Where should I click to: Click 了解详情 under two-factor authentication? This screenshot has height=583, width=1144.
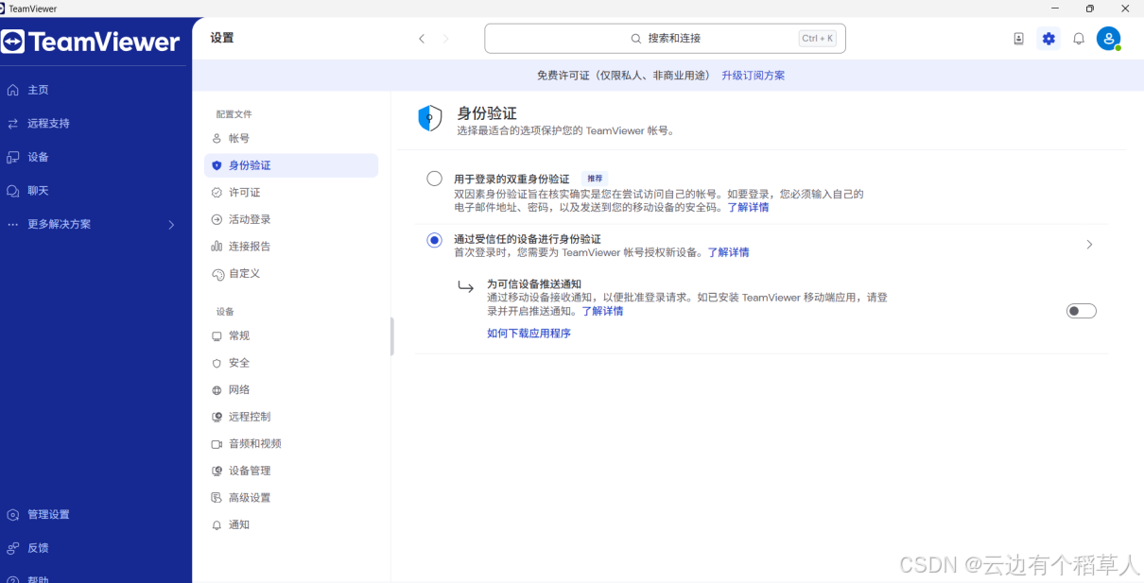coord(748,207)
